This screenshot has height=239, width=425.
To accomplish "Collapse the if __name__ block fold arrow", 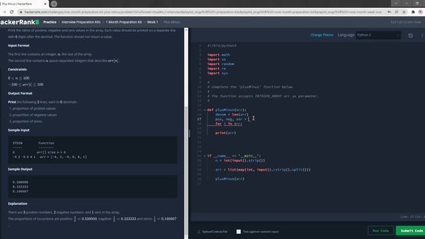I will (205, 156).
